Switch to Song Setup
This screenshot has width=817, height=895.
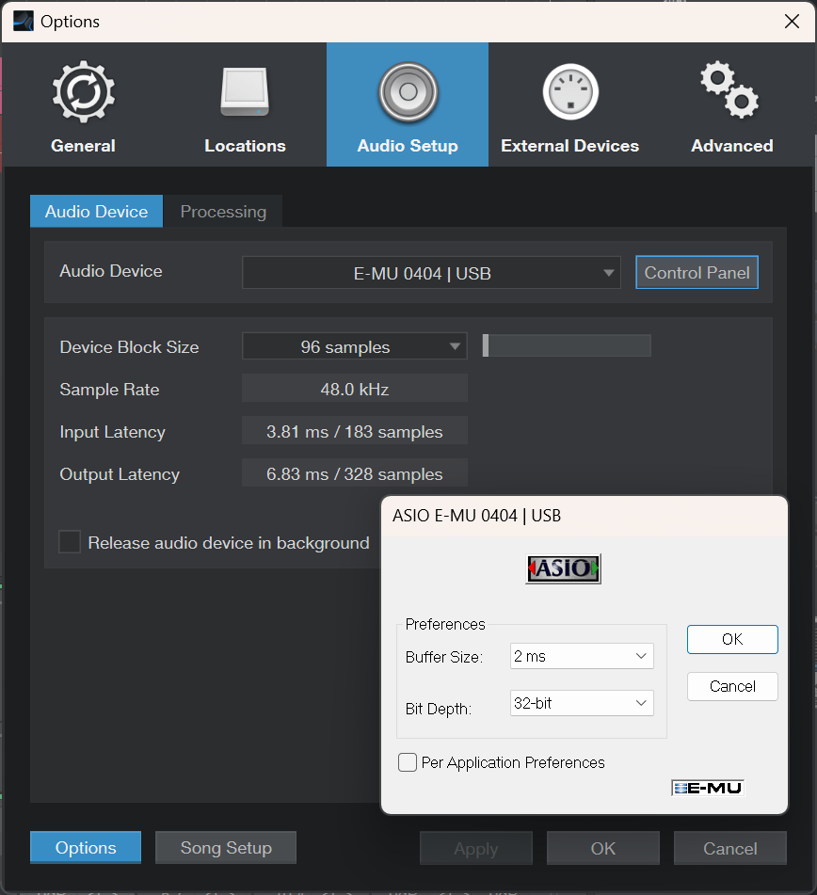[226, 848]
